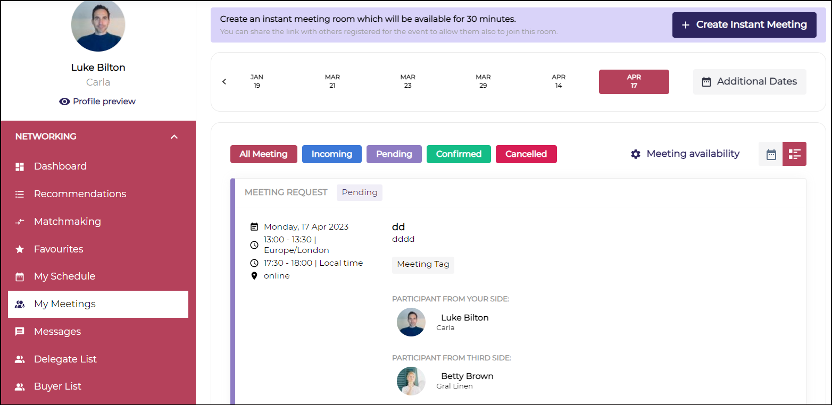Screen dimensions: 832x405
Task: Go to previous dates with left arrow
Action: [x=224, y=82]
